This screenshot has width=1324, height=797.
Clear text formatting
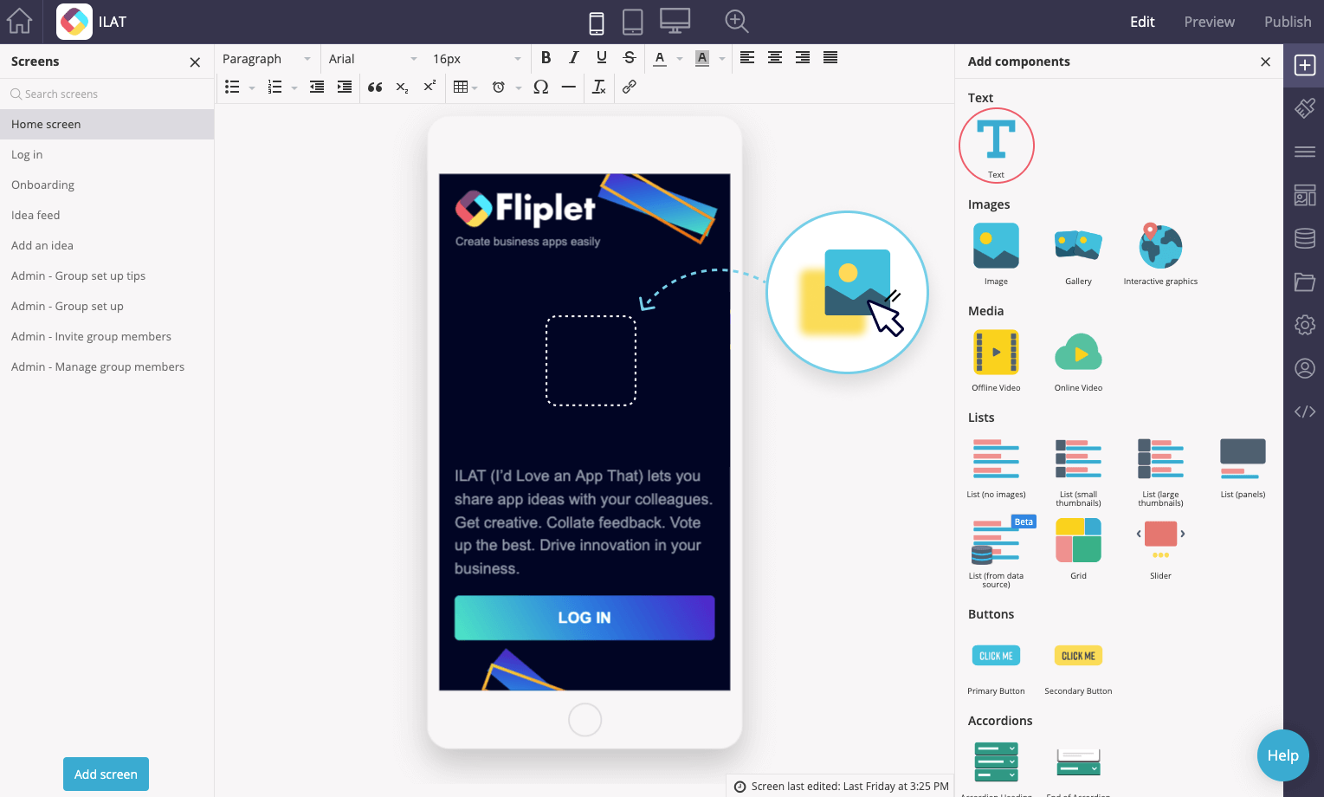pos(599,87)
